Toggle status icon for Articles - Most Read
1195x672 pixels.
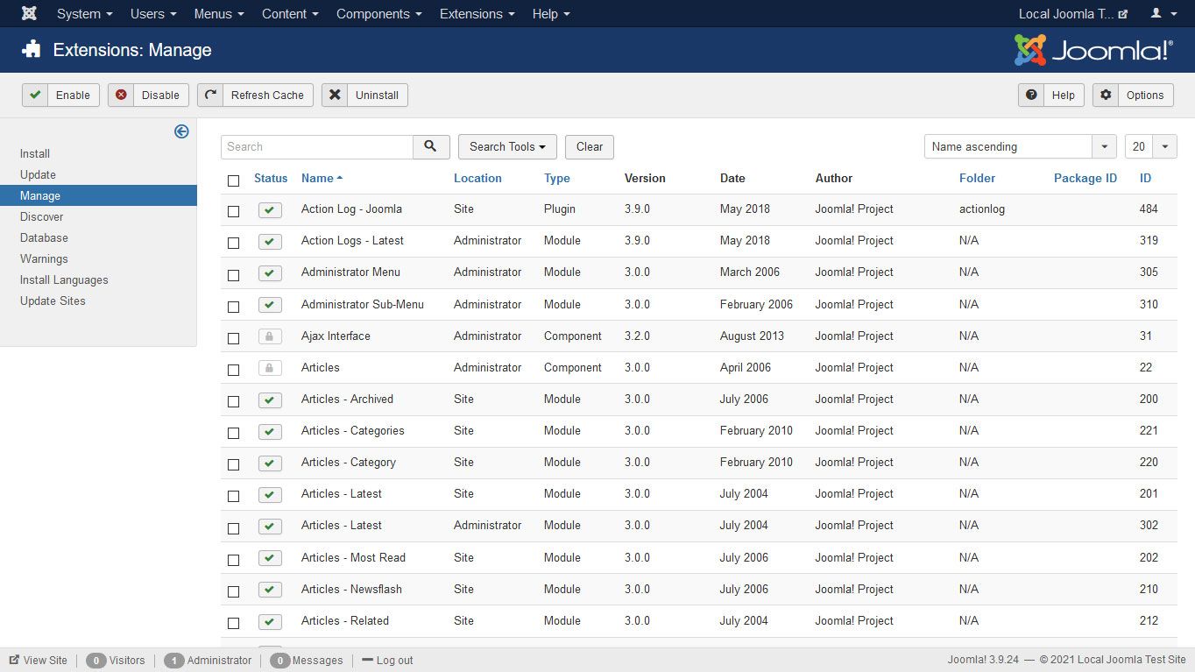tap(270, 558)
